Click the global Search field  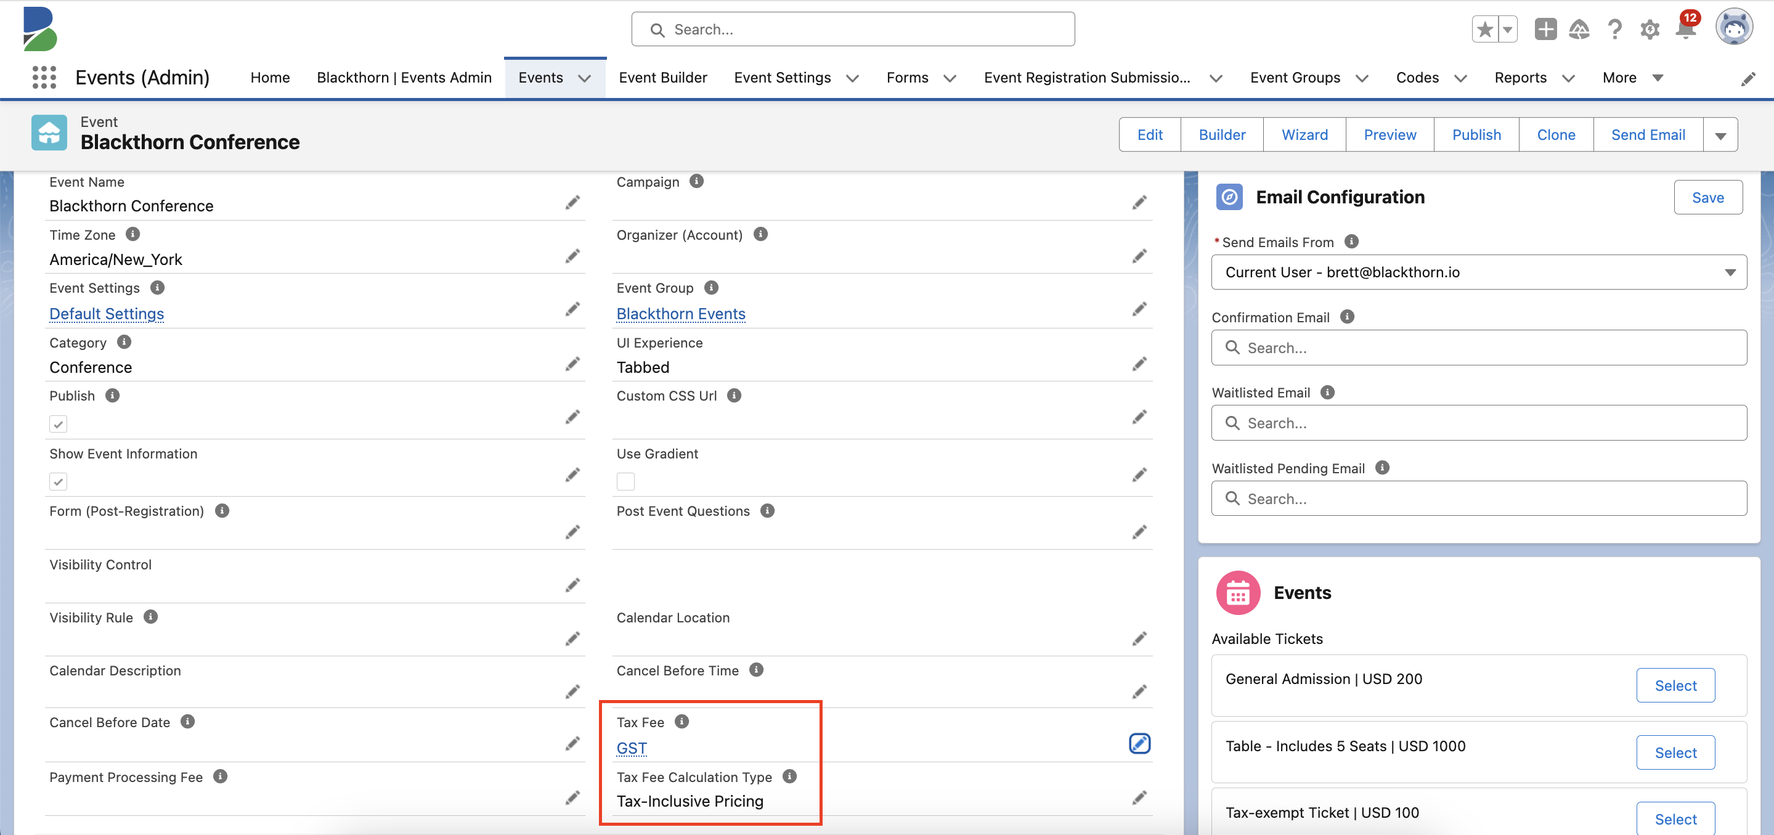click(853, 30)
